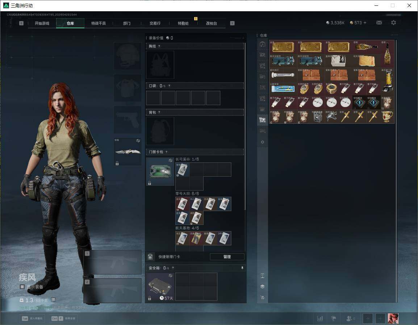Swap the keycard case using its arrows icon
The height and width of the screenshot is (325, 418).
(171, 160)
